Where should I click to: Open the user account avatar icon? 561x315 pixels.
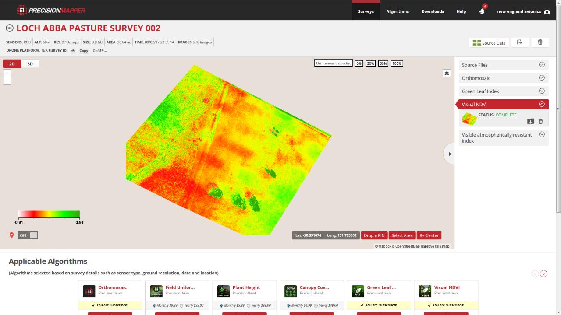(547, 12)
